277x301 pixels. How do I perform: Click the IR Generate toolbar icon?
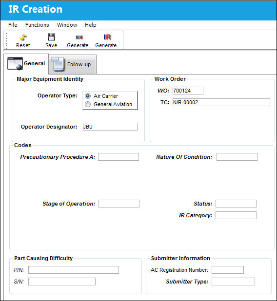[x=107, y=37]
